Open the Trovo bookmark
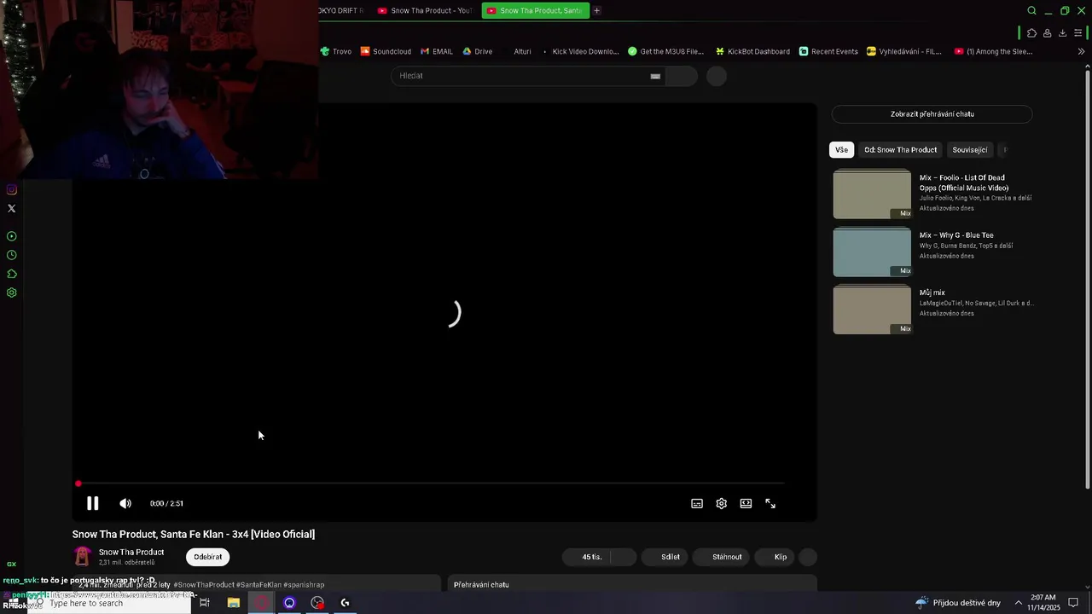 [x=335, y=51]
